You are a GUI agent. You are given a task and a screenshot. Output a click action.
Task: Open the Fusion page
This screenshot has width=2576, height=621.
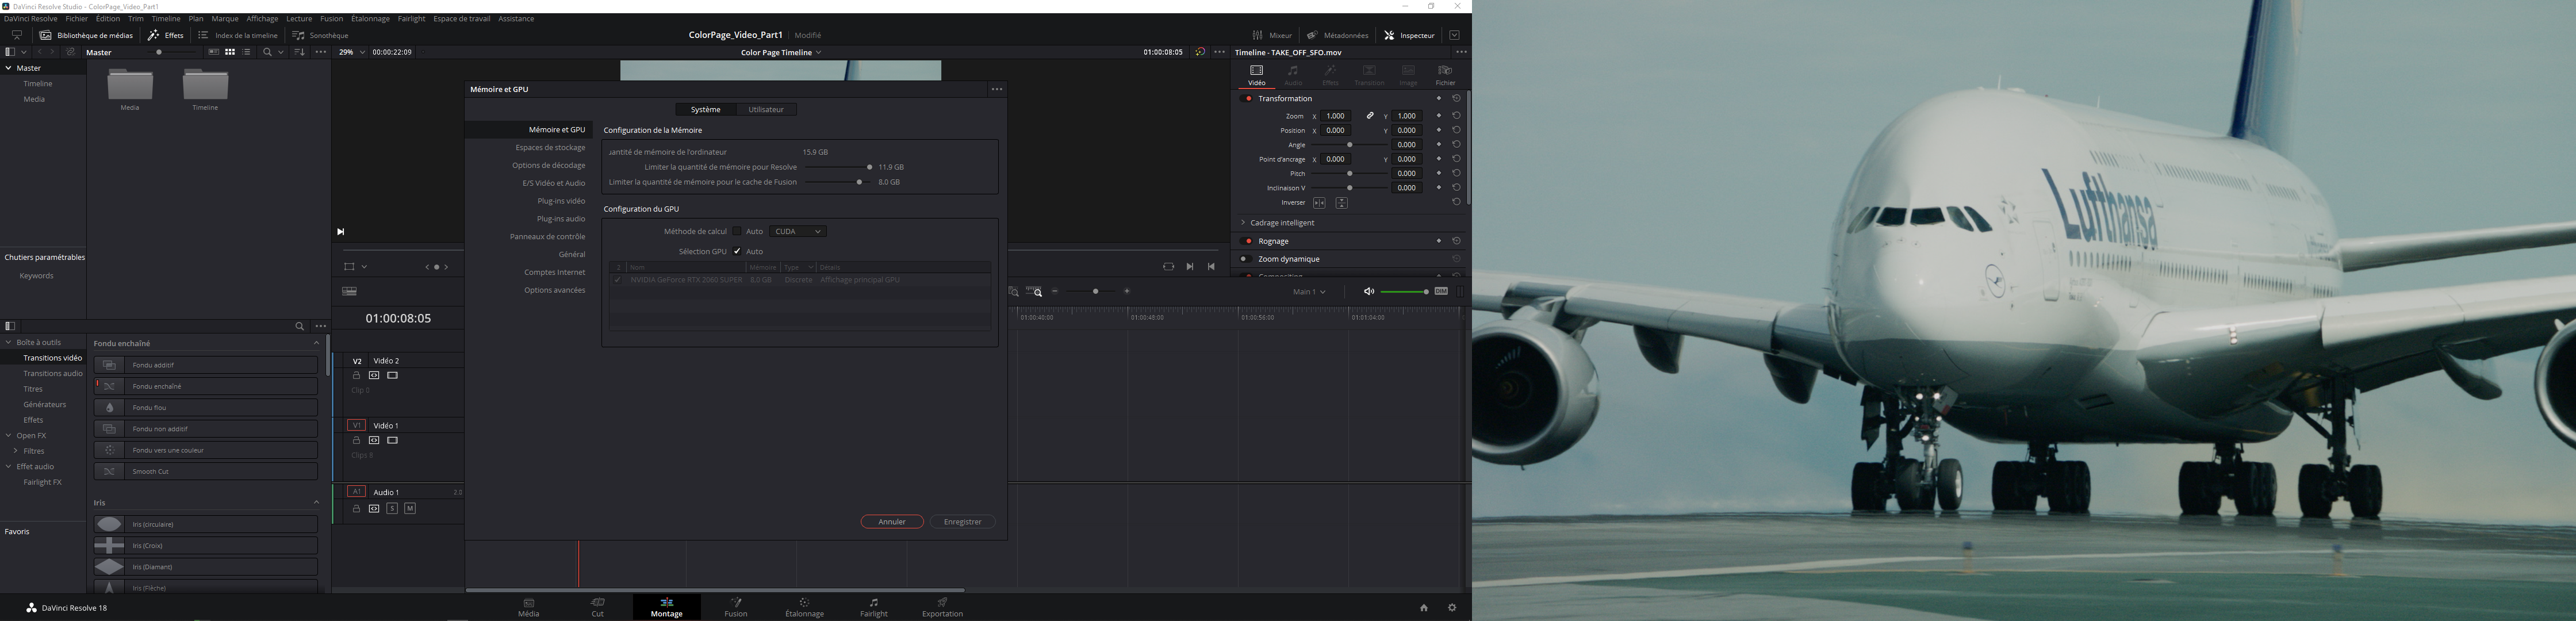pyautogui.click(x=736, y=607)
